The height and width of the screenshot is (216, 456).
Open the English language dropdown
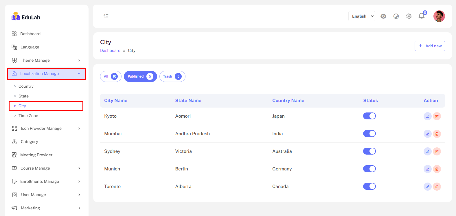pyautogui.click(x=361, y=16)
